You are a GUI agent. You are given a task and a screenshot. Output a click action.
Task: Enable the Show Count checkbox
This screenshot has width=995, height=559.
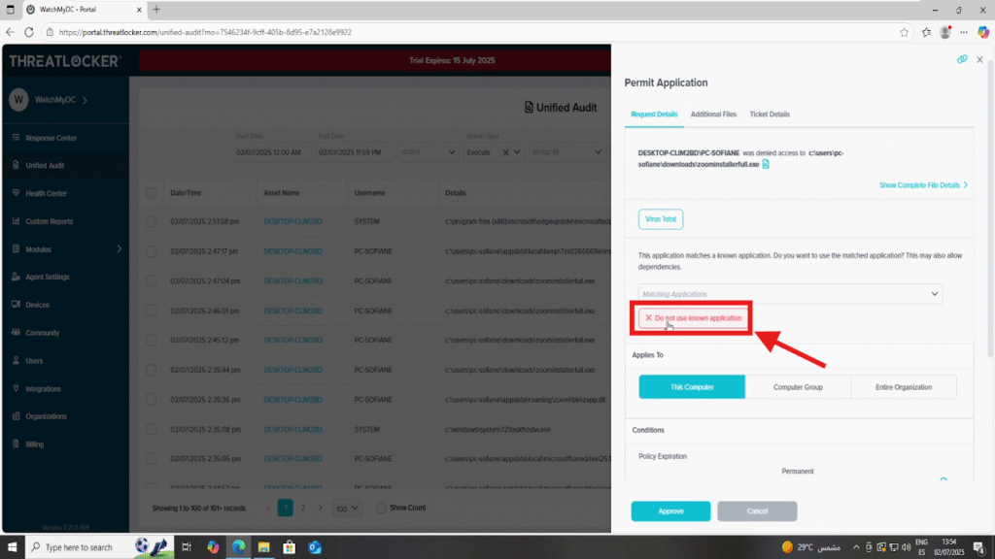click(381, 508)
